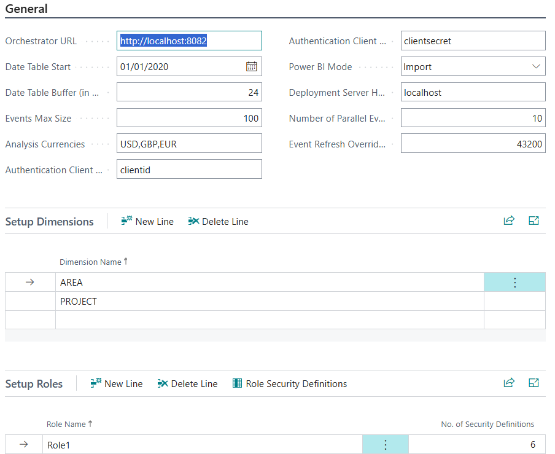Choose Delete Line in Setup Roles
Viewport: 555px width, 454px height.
point(187,383)
